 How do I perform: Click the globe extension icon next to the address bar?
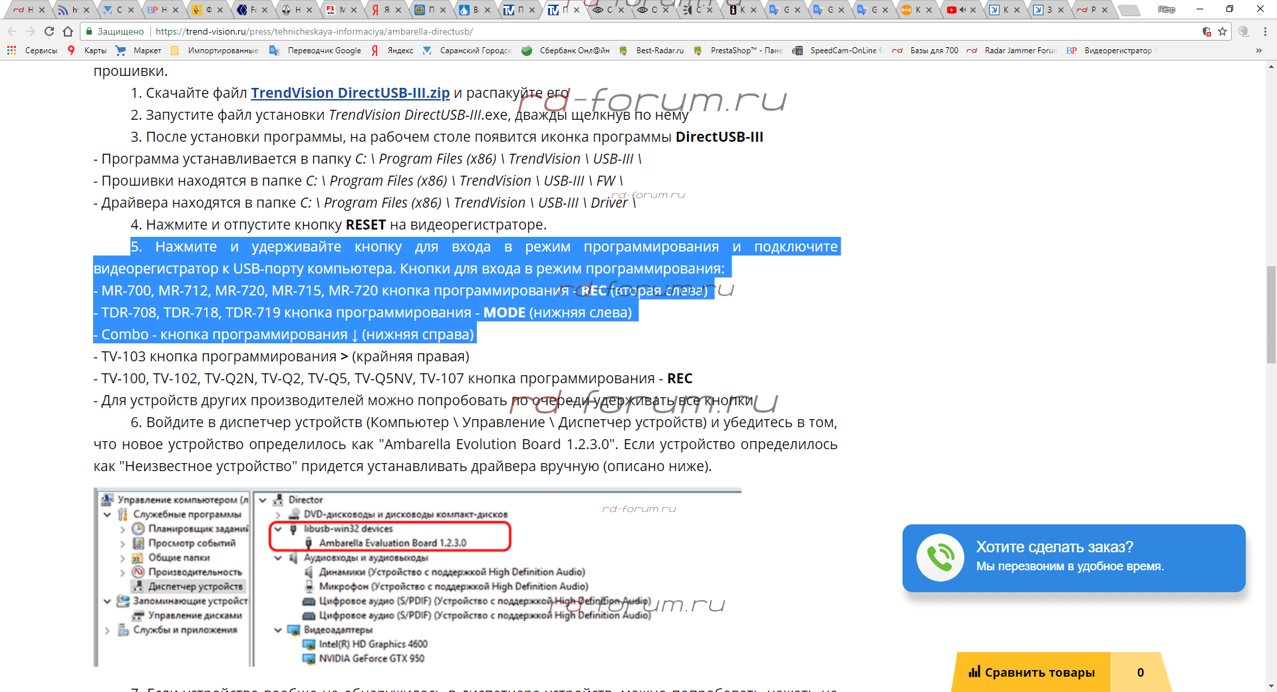click(1244, 31)
